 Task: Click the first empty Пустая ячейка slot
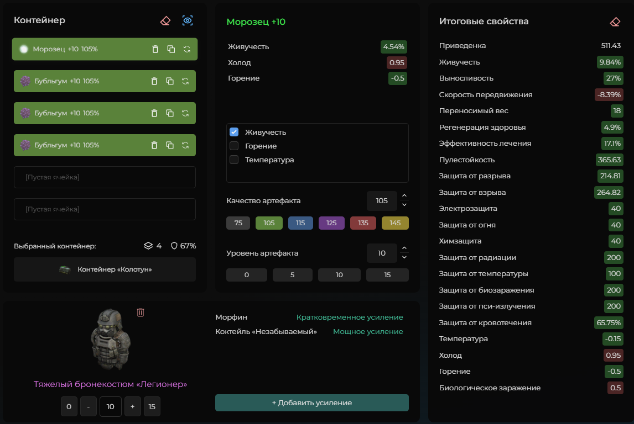point(105,177)
